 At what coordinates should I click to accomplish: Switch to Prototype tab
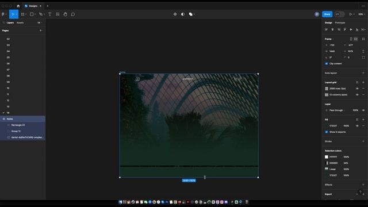pyautogui.click(x=340, y=23)
